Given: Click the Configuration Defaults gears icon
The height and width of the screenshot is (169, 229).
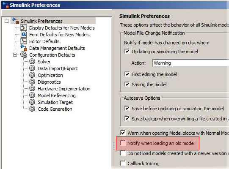Looking at the screenshot, I should (24, 55).
